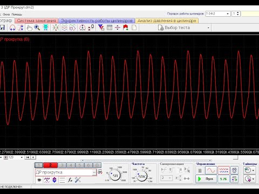Toggle the sine wave display mode
The width and height of the screenshot is (259, 194).
[x=211, y=170]
